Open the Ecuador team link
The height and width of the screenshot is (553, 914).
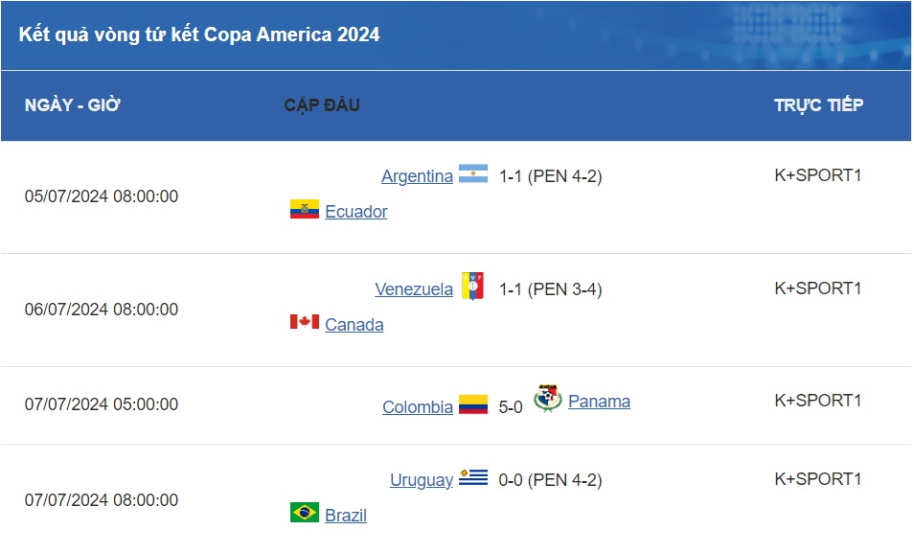pyautogui.click(x=356, y=212)
